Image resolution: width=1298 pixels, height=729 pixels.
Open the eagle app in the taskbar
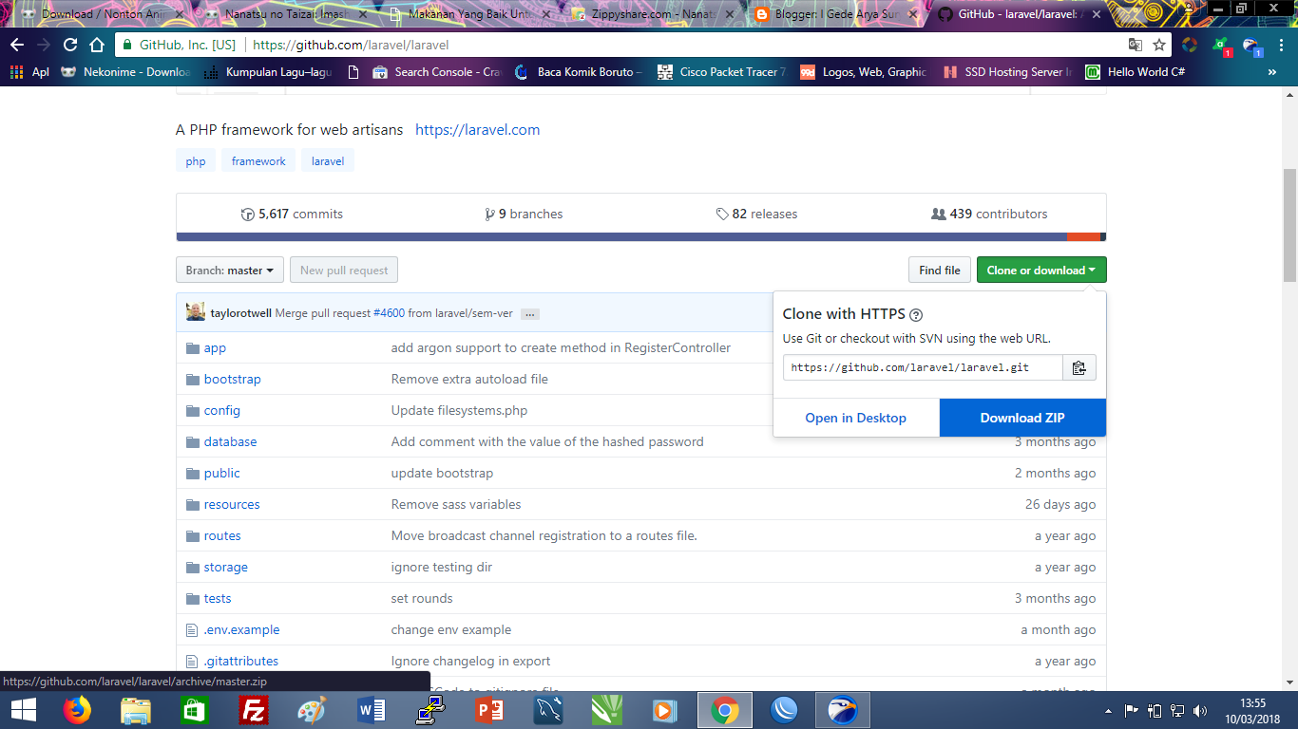coord(843,710)
